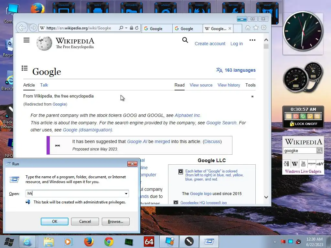This screenshot has width=331, height=248.
Task: Click View source
Action: pos(201,85)
